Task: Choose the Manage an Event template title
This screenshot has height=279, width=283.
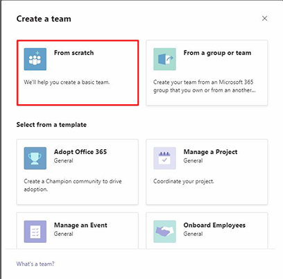Action: (x=80, y=225)
